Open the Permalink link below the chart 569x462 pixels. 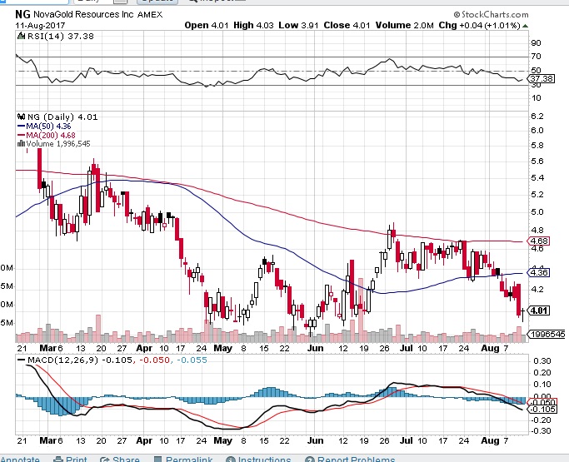[x=189, y=460]
